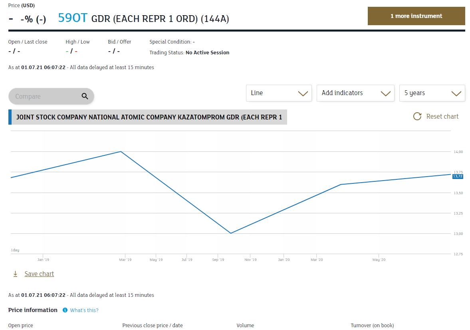
Task: Open the Line chart type dropdown
Action: pos(279,93)
